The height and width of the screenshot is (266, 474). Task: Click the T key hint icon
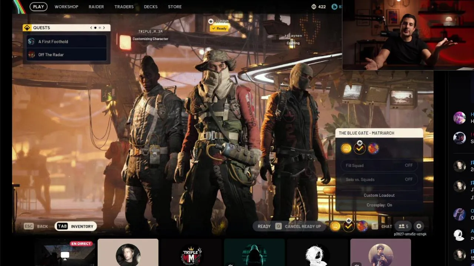[375, 226]
